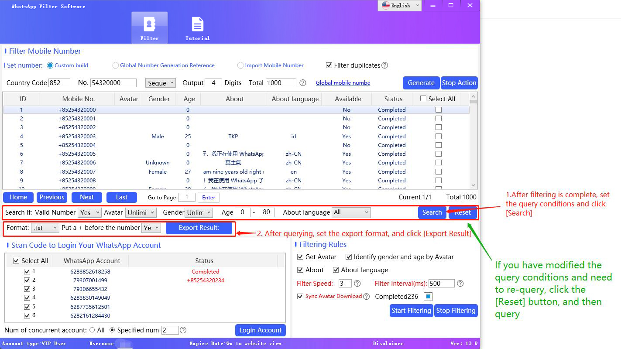Image resolution: width=621 pixels, height=349 pixels.
Task: Open the Put a + before number dropdown
Action: 151,228
